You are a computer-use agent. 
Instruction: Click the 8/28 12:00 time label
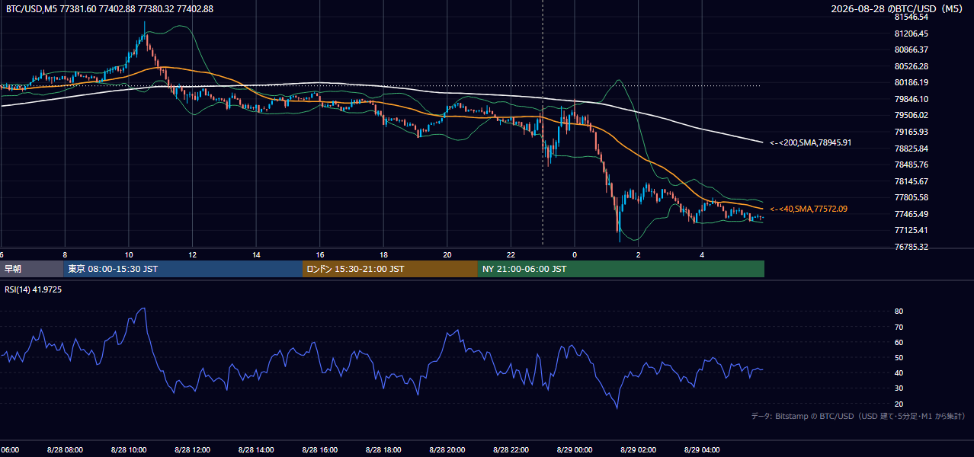pyautogui.click(x=192, y=449)
